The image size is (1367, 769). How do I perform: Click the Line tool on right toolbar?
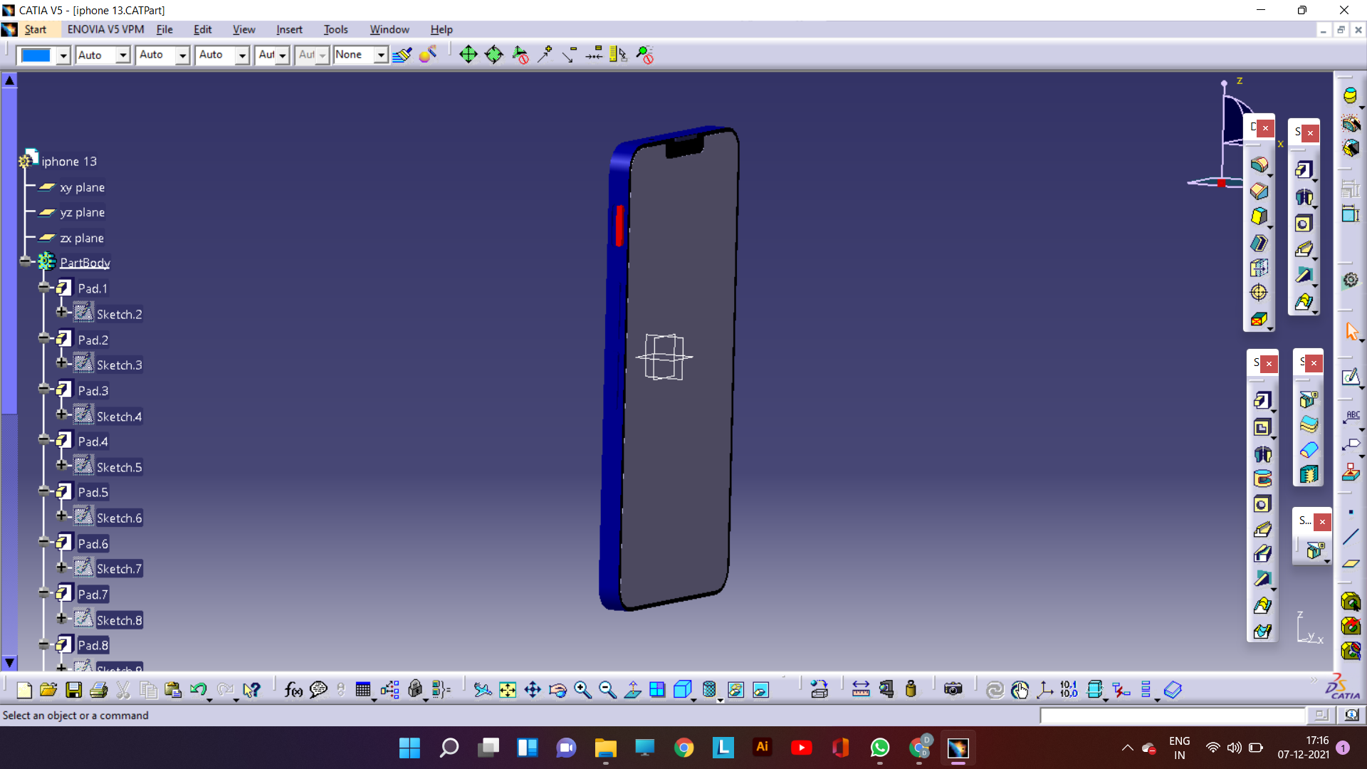[1351, 538]
